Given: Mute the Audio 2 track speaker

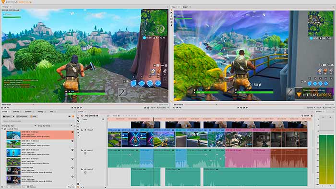Looking at the screenshot, I should pyautogui.click(x=85, y=169).
